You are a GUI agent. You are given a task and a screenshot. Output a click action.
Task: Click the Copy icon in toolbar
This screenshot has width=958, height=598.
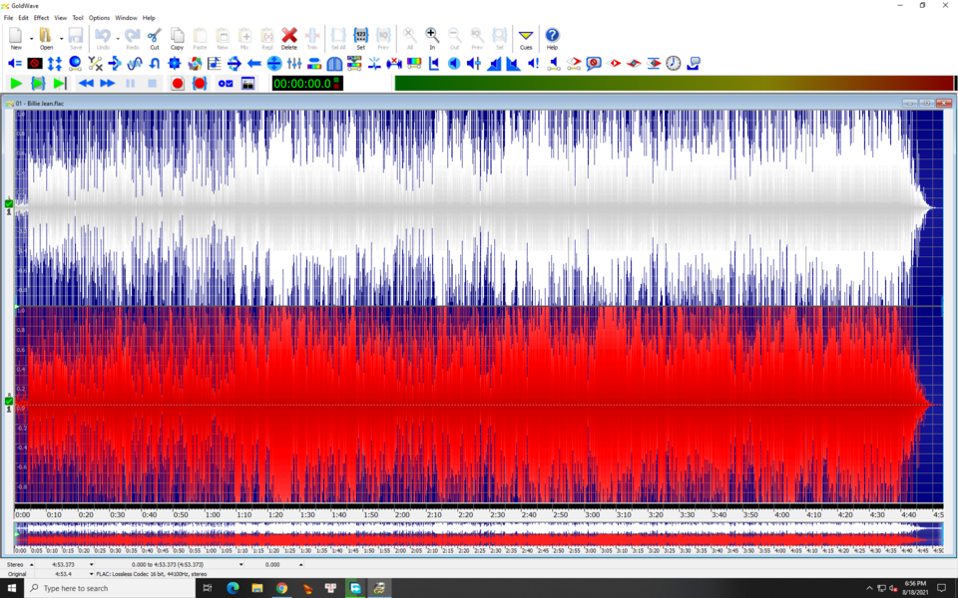click(x=178, y=39)
